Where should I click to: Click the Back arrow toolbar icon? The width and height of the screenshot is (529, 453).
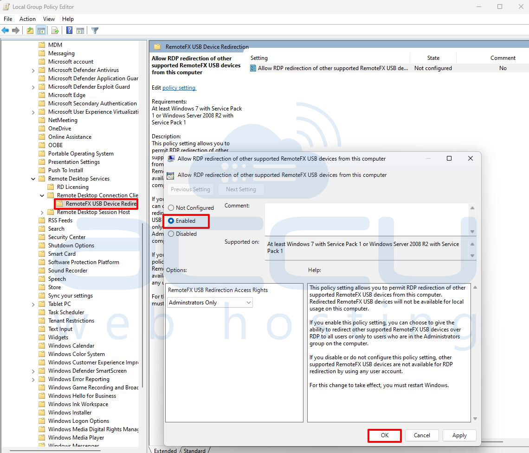[5, 30]
